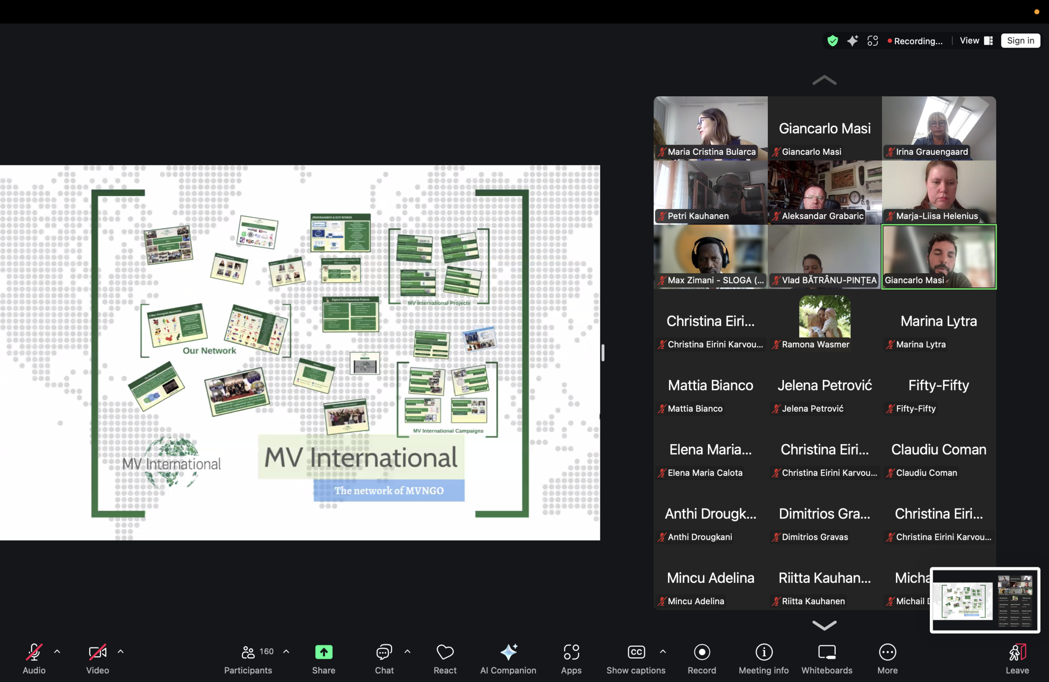
Task: Select Max Zimani - SLOGA video tile
Action: click(711, 257)
